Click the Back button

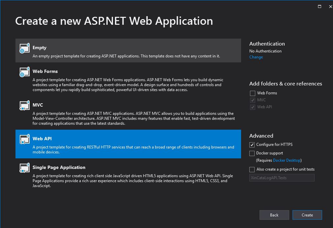(x=274, y=215)
